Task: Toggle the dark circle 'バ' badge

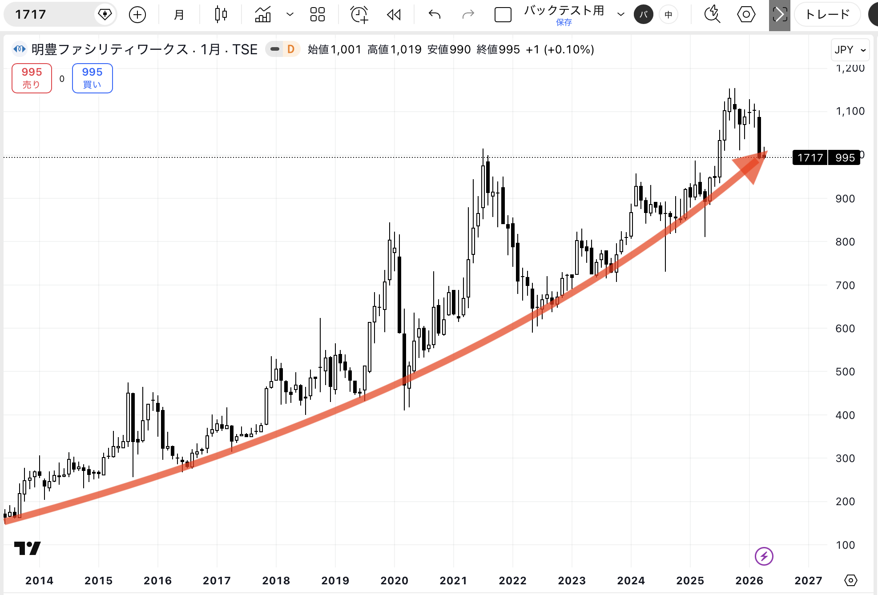Action: (x=643, y=15)
